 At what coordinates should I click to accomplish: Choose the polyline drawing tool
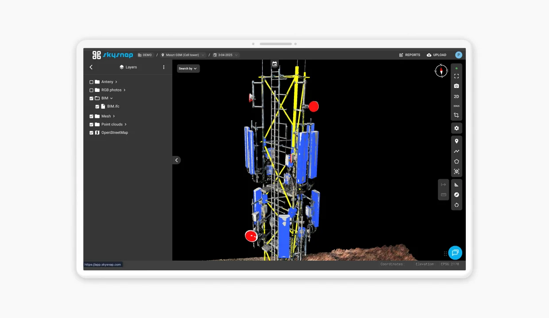456,151
